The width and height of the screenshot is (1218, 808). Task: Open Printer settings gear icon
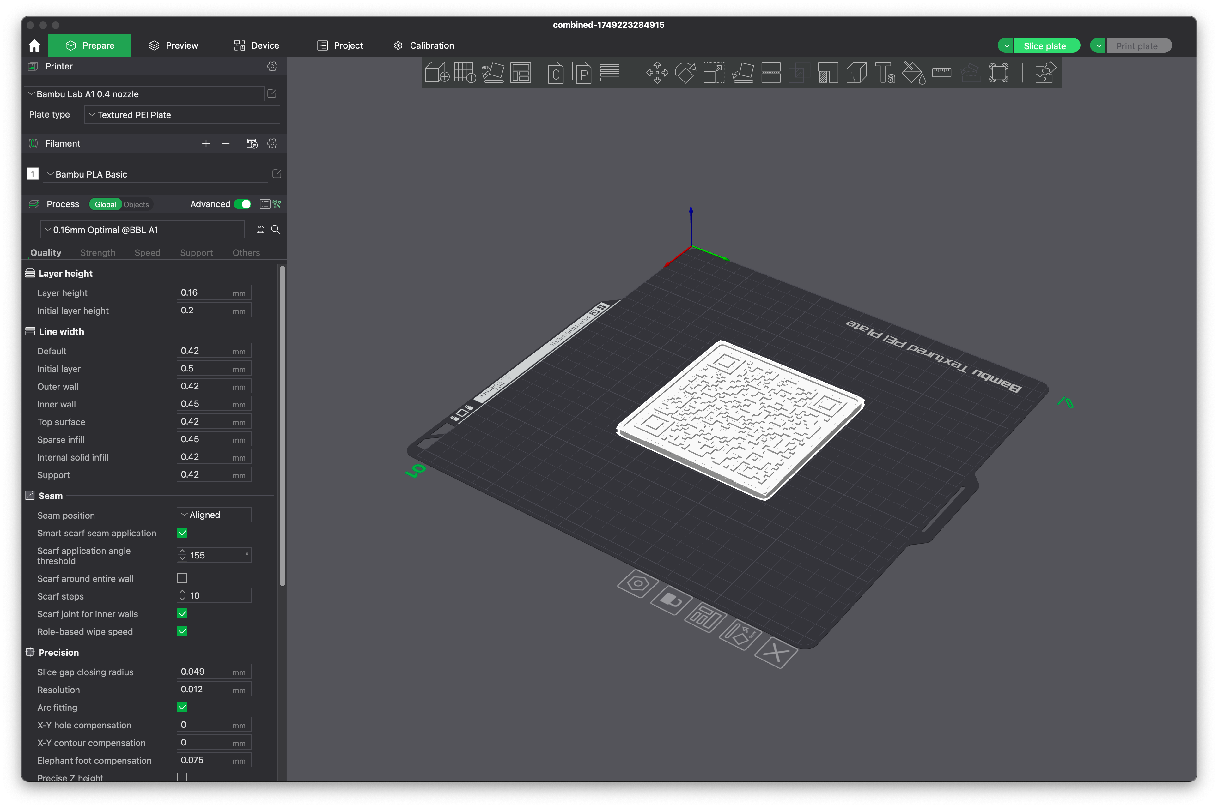(272, 66)
